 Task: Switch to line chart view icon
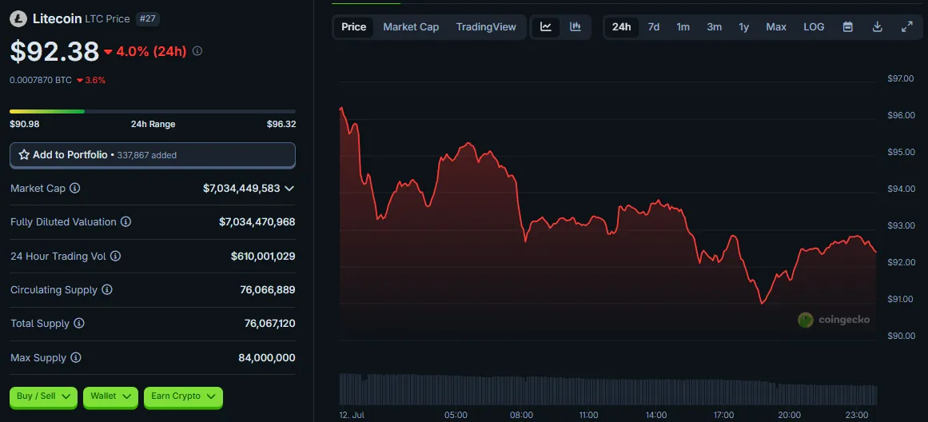(546, 26)
